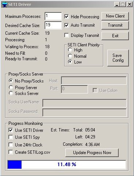
Task: Click the SETI Driver title bar icon
Action: (x=4, y=4)
